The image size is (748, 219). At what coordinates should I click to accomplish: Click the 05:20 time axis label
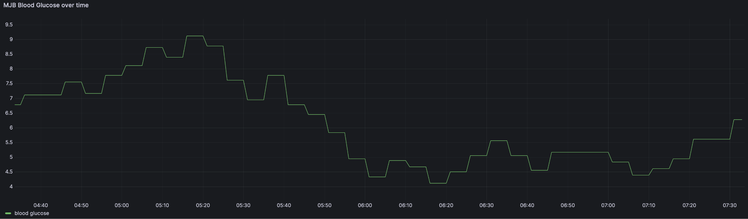203,205
